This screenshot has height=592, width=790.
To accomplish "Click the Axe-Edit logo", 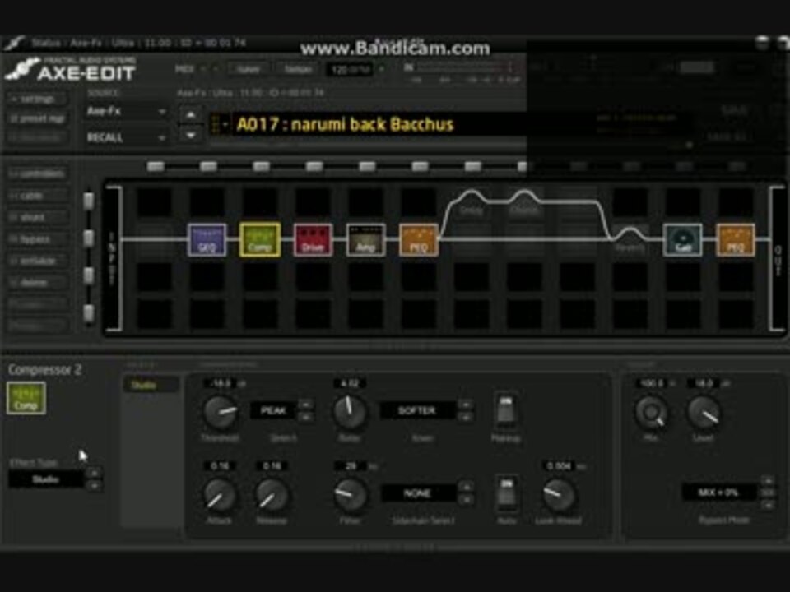I will click(71, 69).
